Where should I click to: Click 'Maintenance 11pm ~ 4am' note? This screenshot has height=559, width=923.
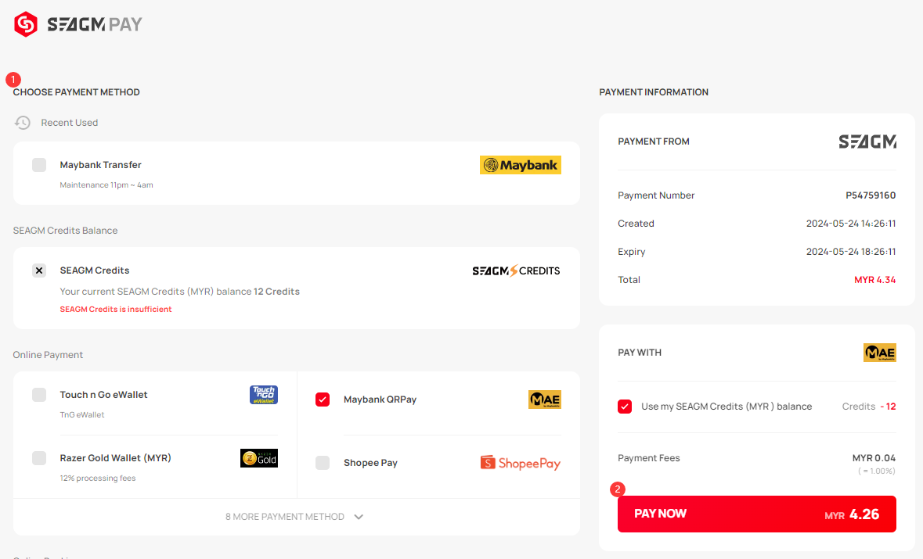106,185
